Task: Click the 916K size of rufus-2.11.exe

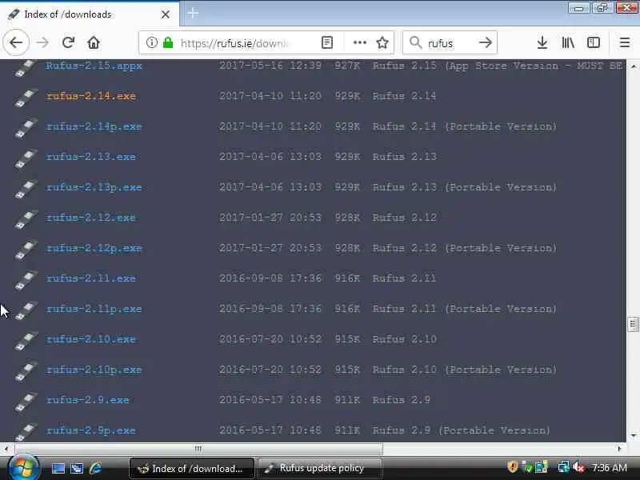Action: [347, 278]
